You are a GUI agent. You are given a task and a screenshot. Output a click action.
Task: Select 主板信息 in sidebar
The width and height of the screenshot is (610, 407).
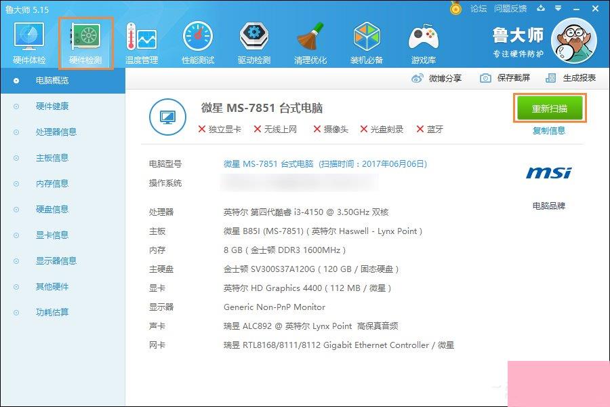[62, 158]
